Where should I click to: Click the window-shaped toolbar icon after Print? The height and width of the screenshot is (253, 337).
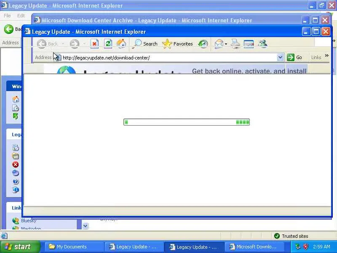[x=249, y=44]
